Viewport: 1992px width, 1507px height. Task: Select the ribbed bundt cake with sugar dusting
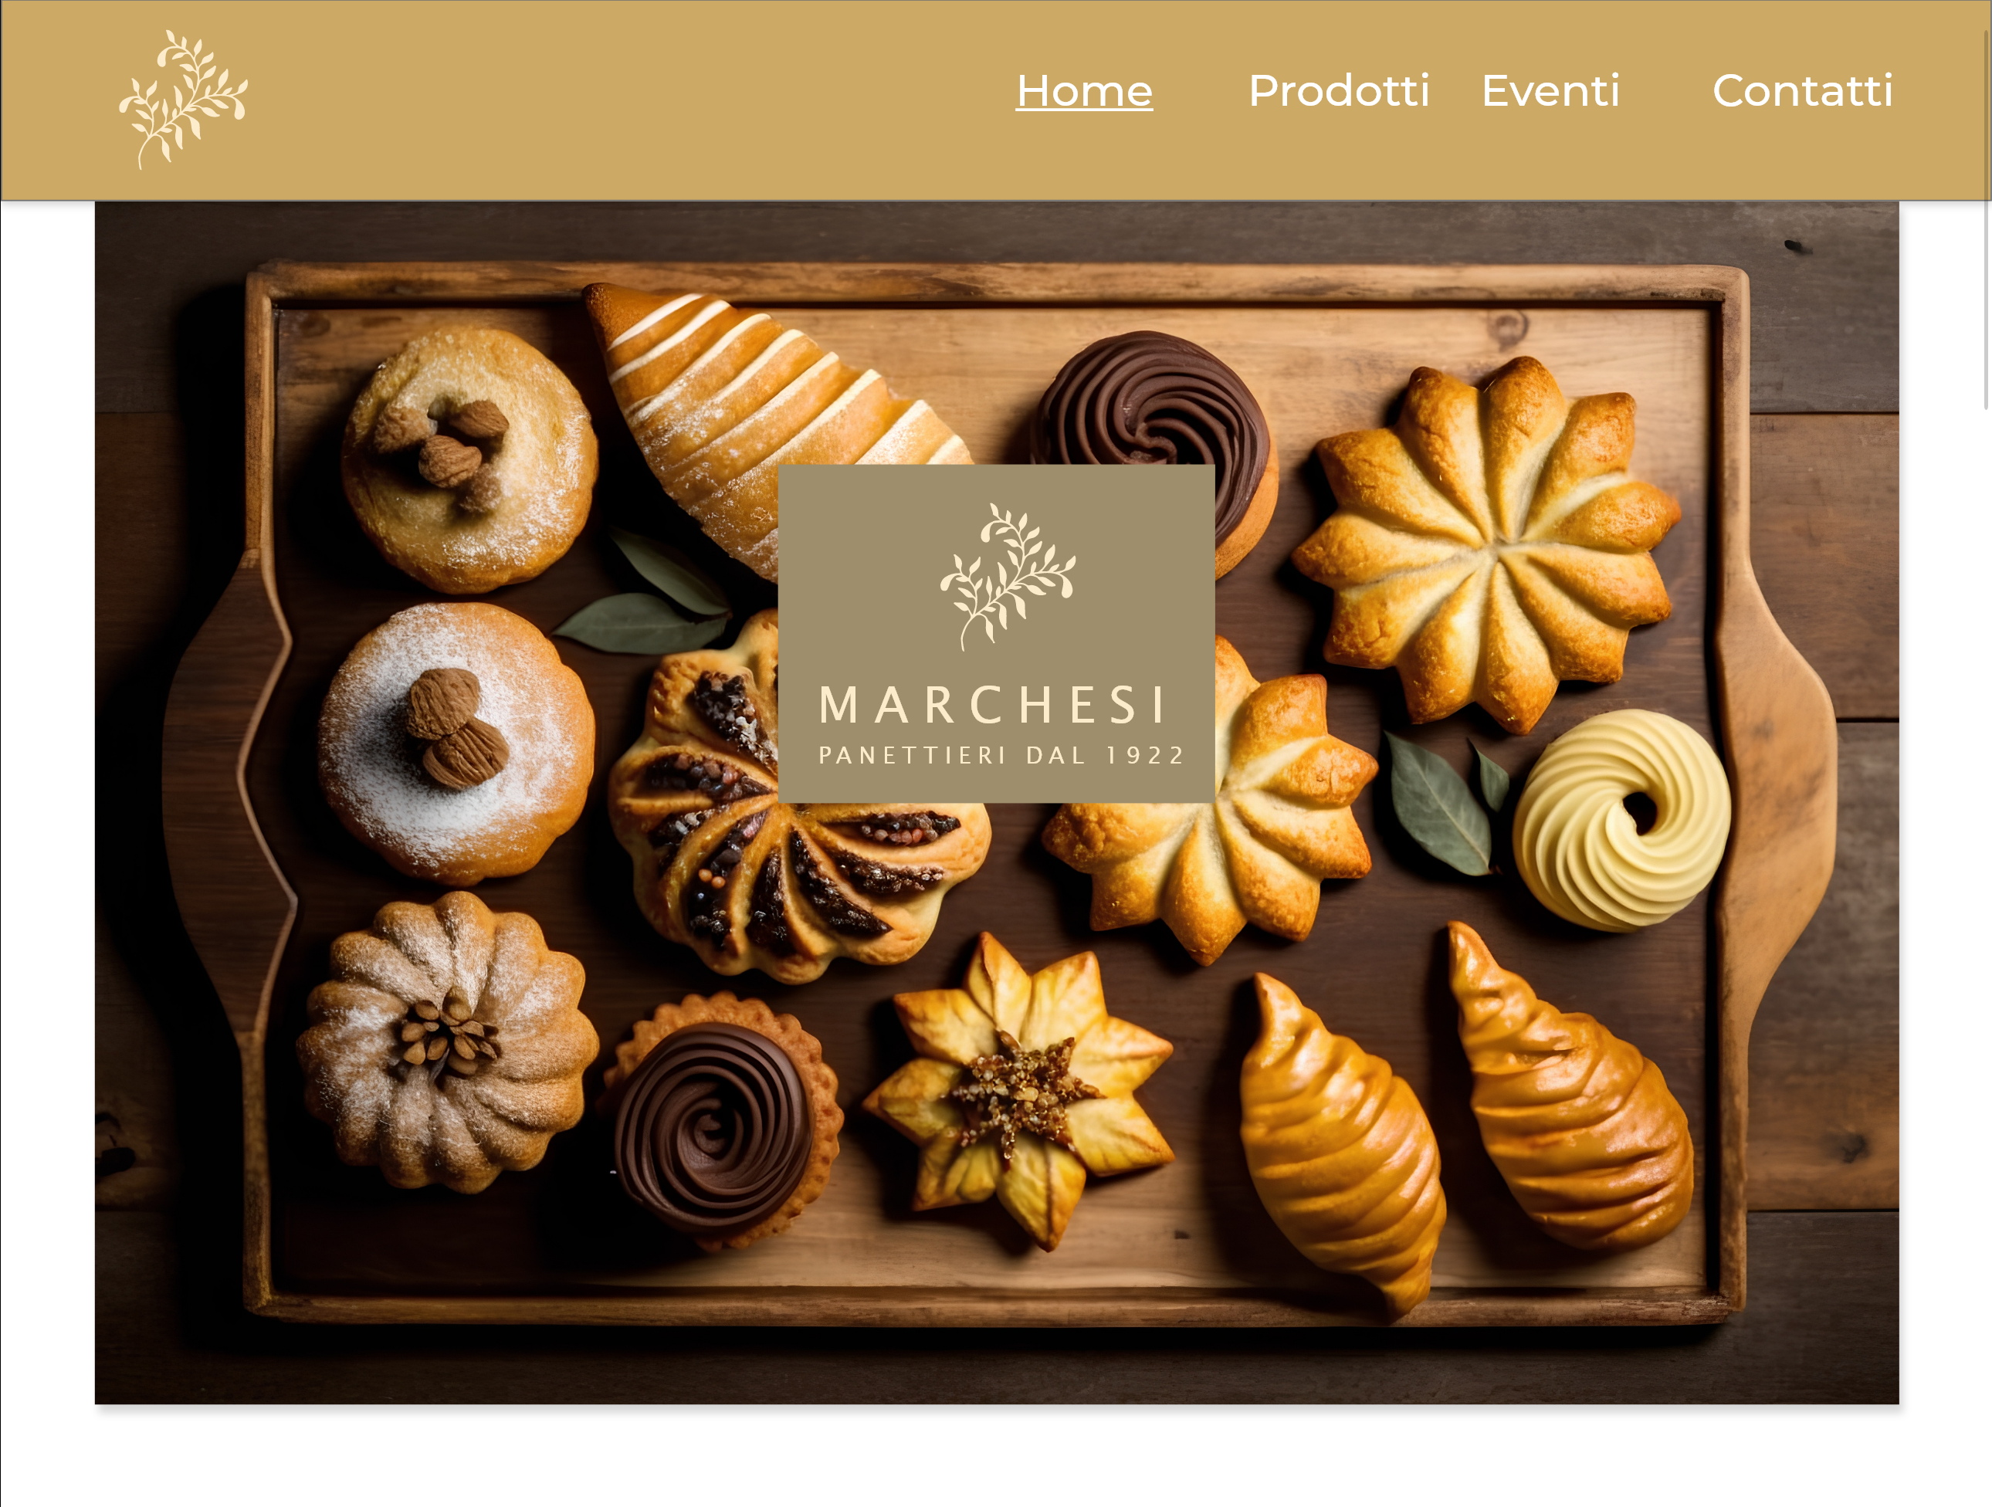pyautogui.click(x=448, y=1042)
